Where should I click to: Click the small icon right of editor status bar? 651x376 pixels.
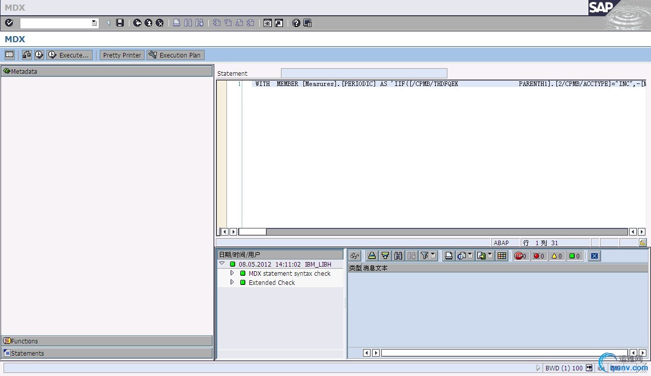click(643, 243)
